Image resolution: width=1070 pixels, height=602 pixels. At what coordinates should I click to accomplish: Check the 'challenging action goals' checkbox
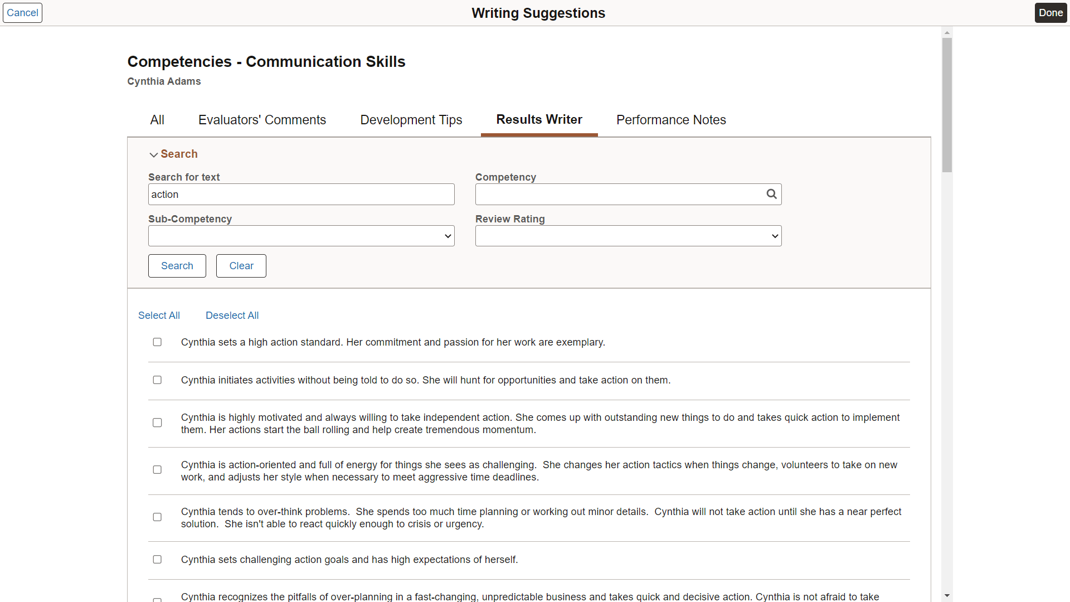(157, 560)
